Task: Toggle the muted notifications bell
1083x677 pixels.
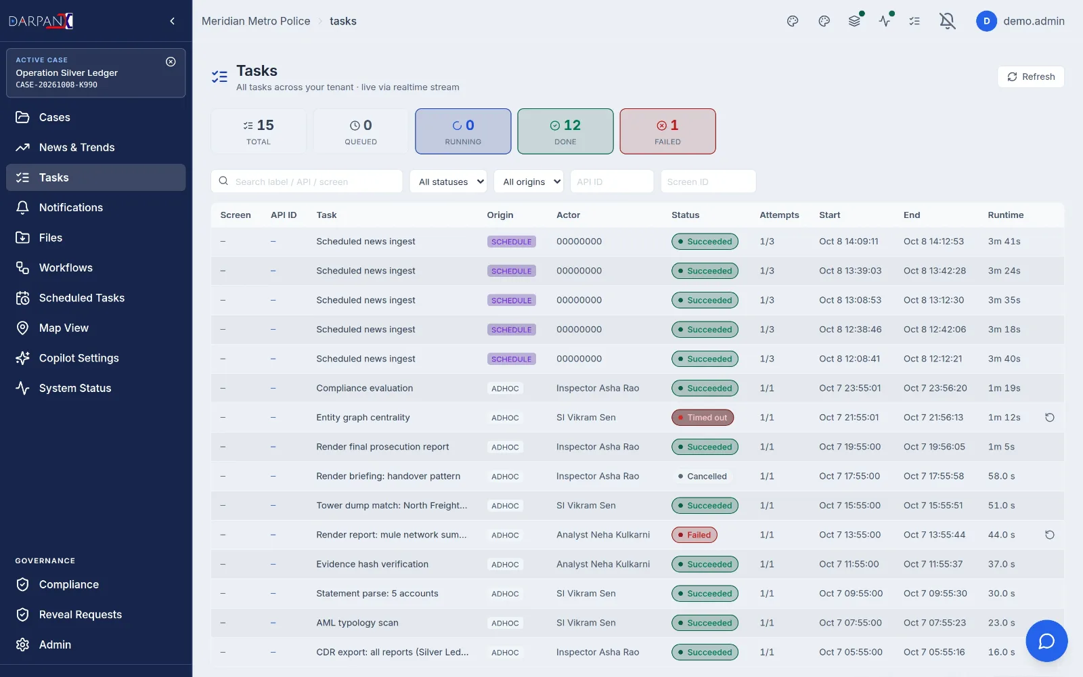Action: tap(948, 21)
